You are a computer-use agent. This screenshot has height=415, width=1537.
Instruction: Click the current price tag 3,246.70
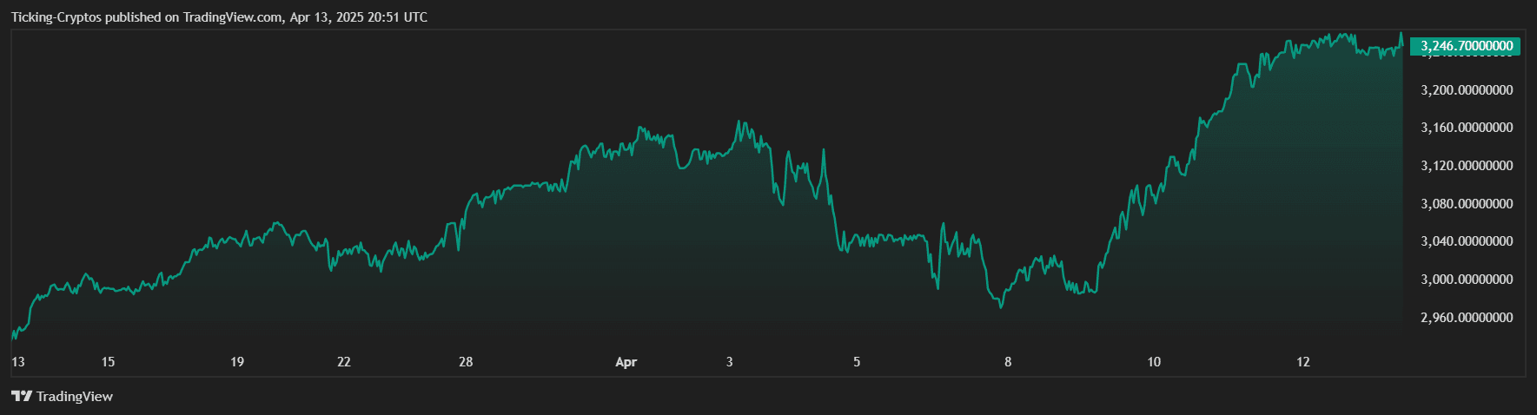(x=1466, y=46)
